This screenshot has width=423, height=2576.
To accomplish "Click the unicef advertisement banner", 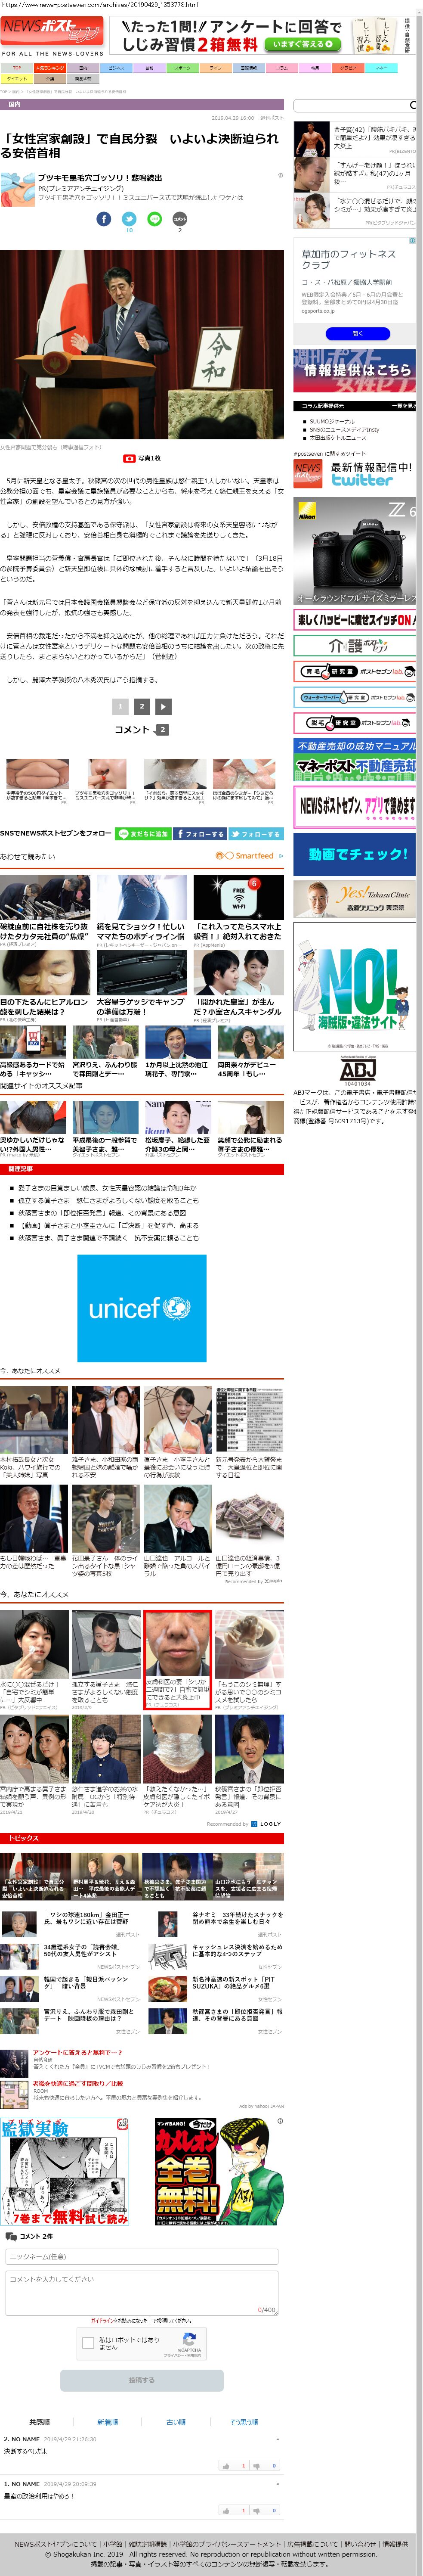I will point(142,1307).
